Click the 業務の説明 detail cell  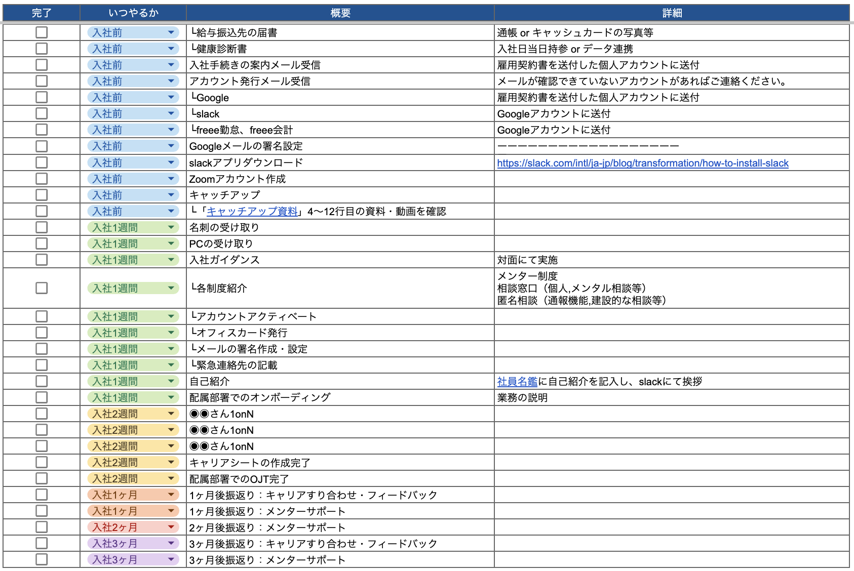pos(672,397)
